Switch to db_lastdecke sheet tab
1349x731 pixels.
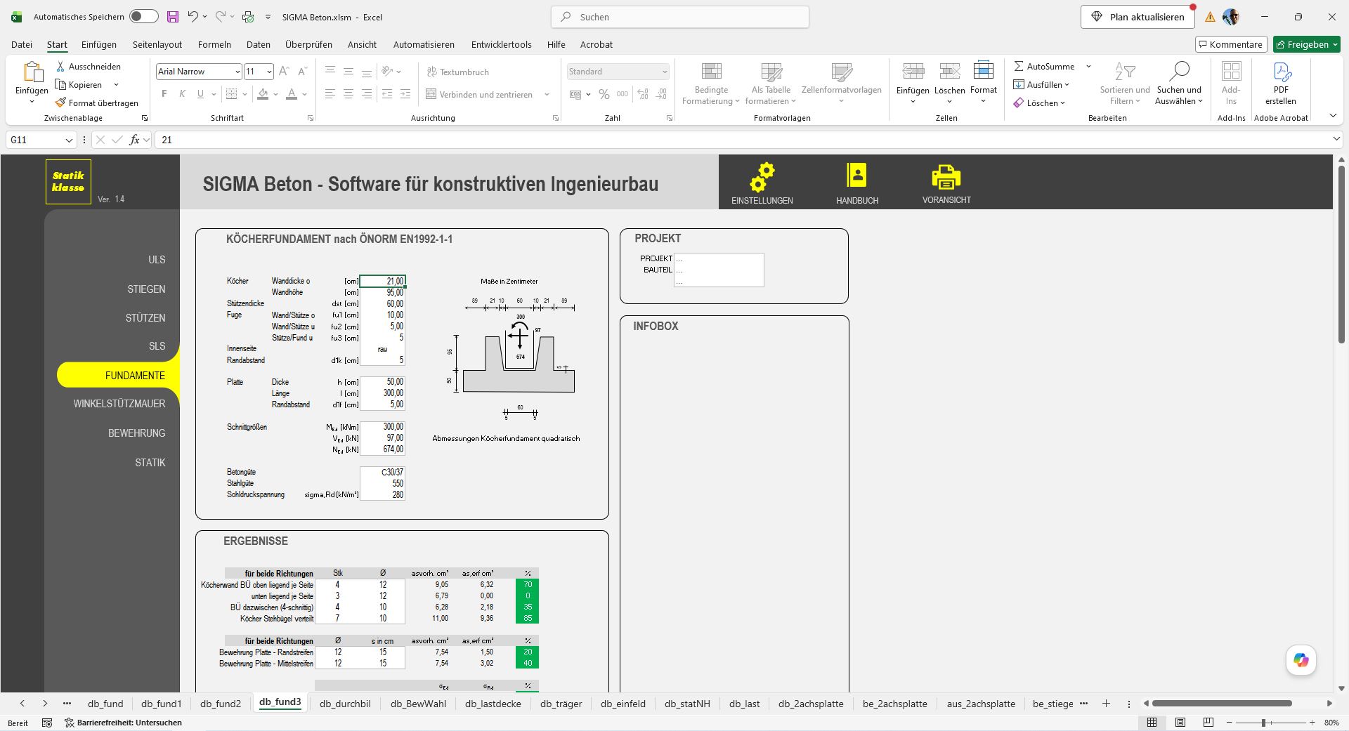(x=493, y=704)
